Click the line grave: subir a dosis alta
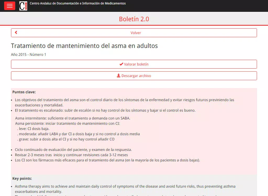The width and height of the screenshot is (268, 196). coord(66,139)
